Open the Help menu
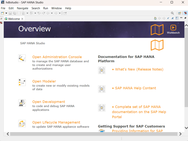This screenshot has height=141, width=188. coord(68,8)
